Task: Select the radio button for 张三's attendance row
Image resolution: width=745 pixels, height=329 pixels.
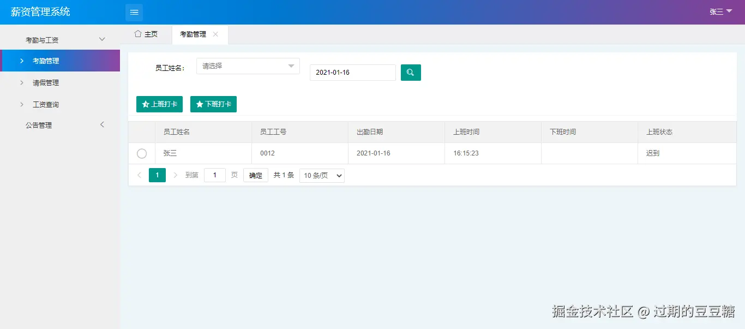Action: point(141,153)
